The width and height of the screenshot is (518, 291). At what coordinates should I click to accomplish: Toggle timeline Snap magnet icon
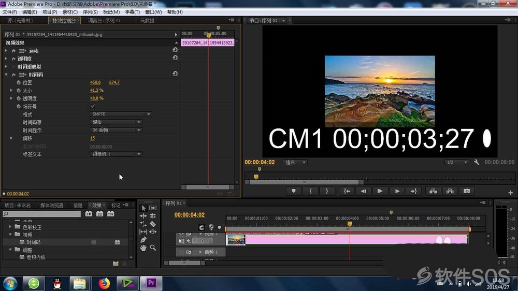click(202, 227)
